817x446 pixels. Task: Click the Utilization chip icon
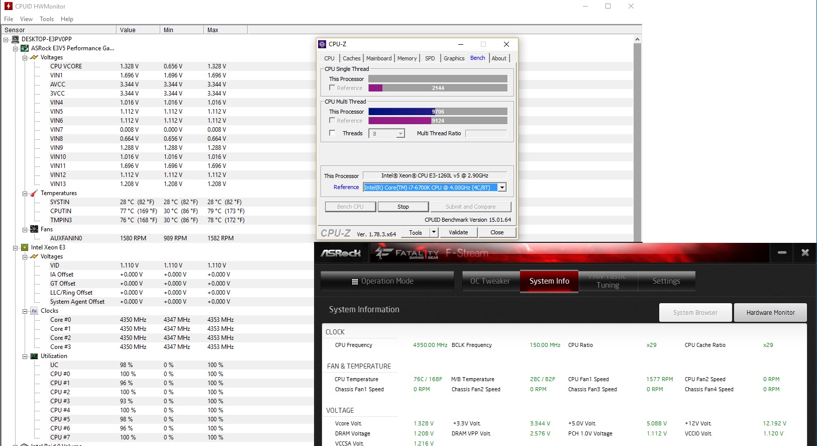(34, 356)
